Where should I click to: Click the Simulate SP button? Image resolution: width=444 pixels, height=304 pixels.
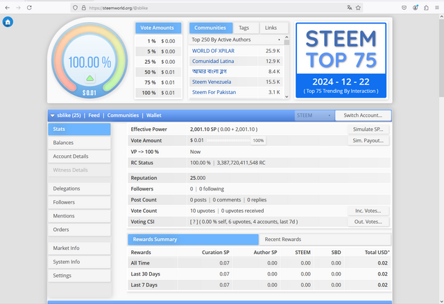pos(368,129)
